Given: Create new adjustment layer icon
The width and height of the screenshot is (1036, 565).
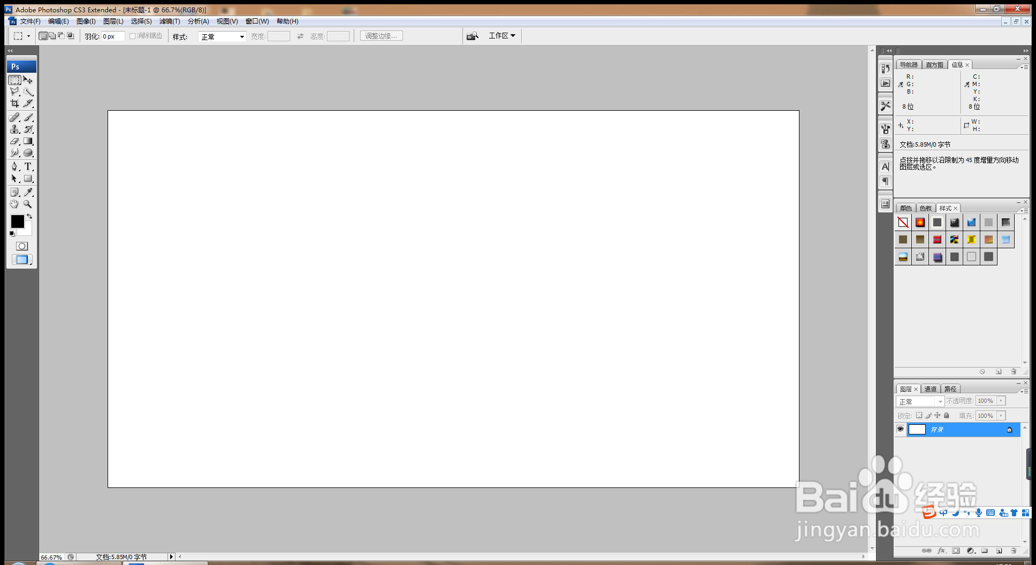Looking at the screenshot, I should coord(971,551).
